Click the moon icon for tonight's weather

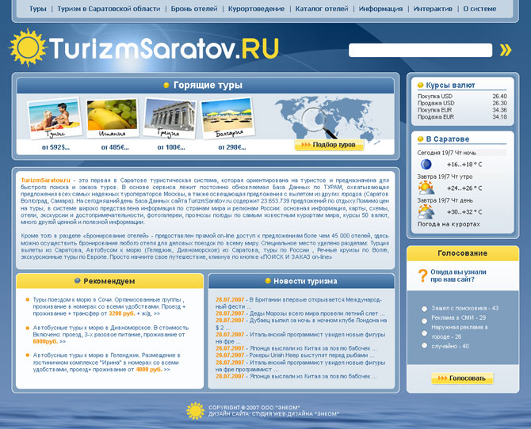(426, 165)
